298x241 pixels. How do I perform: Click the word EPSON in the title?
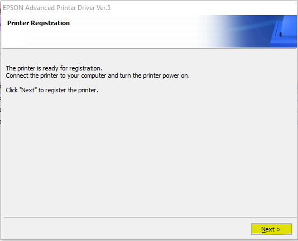[13, 8]
